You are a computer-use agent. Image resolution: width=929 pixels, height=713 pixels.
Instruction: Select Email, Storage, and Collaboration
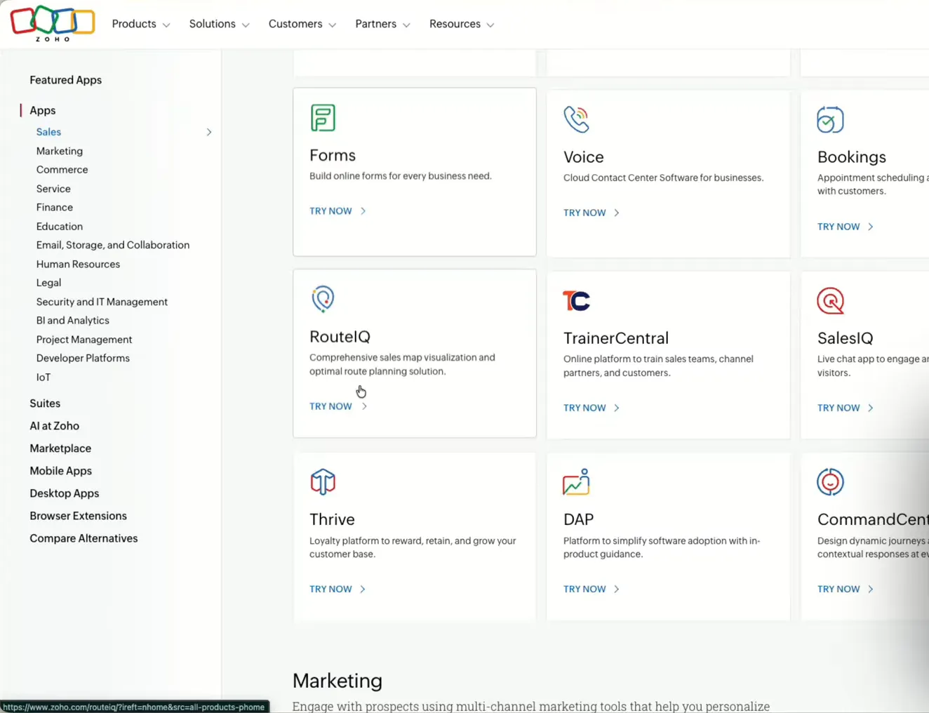pyautogui.click(x=113, y=245)
